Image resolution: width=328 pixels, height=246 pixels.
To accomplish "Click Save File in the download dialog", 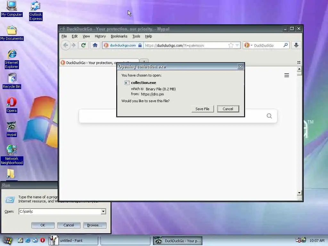I will pyautogui.click(x=202, y=109).
